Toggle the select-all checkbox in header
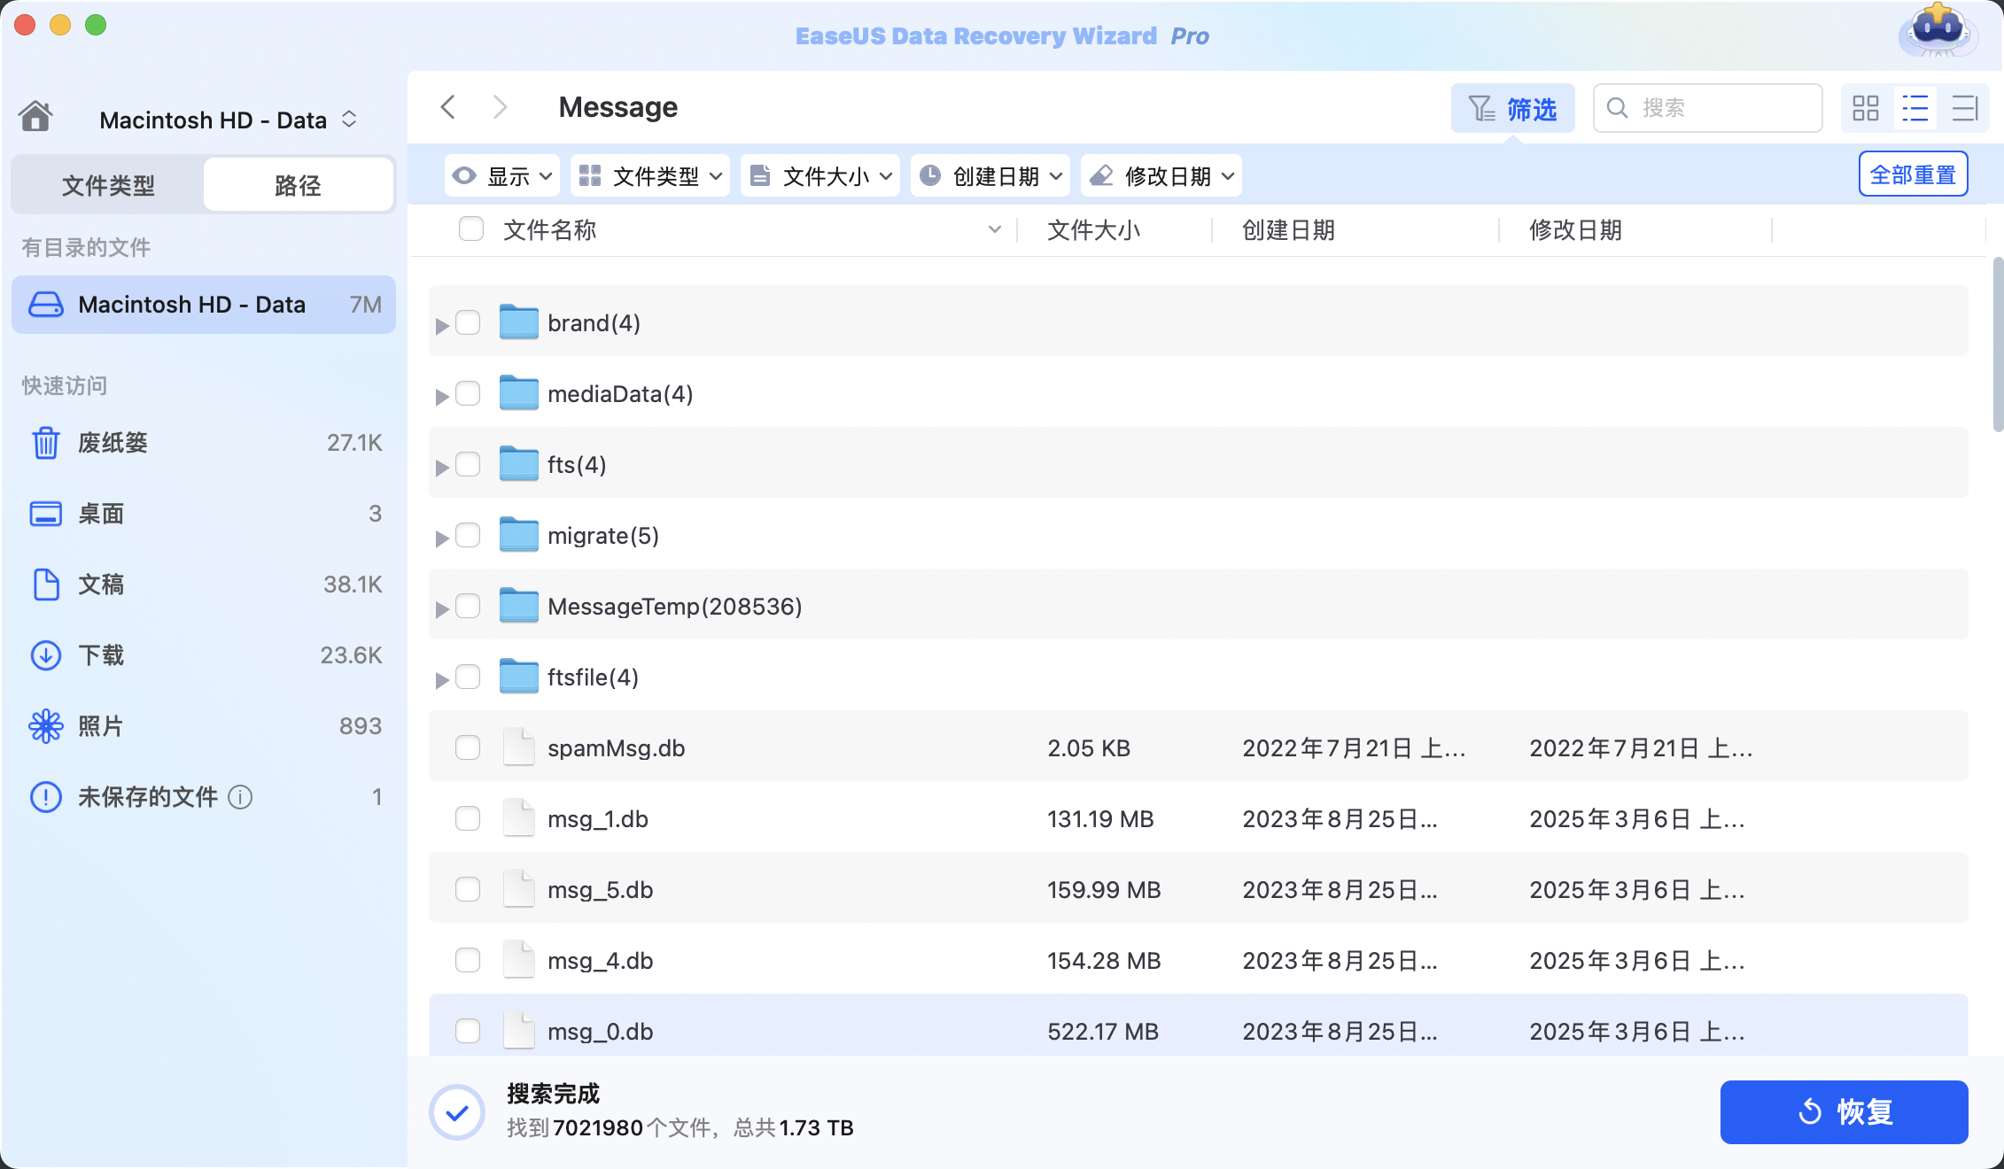Image resolution: width=2004 pixels, height=1169 pixels. pyautogui.click(x=471, y=229)
